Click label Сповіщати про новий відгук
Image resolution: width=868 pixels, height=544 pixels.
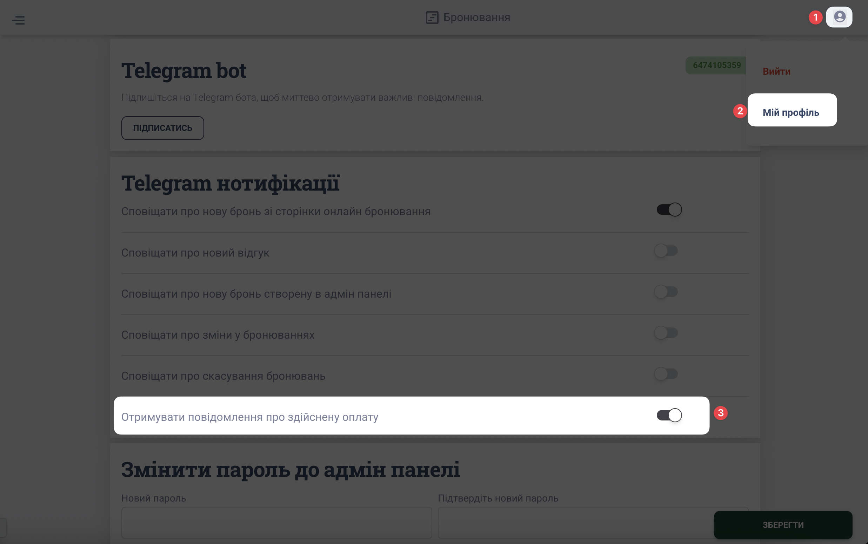(195, 253)
